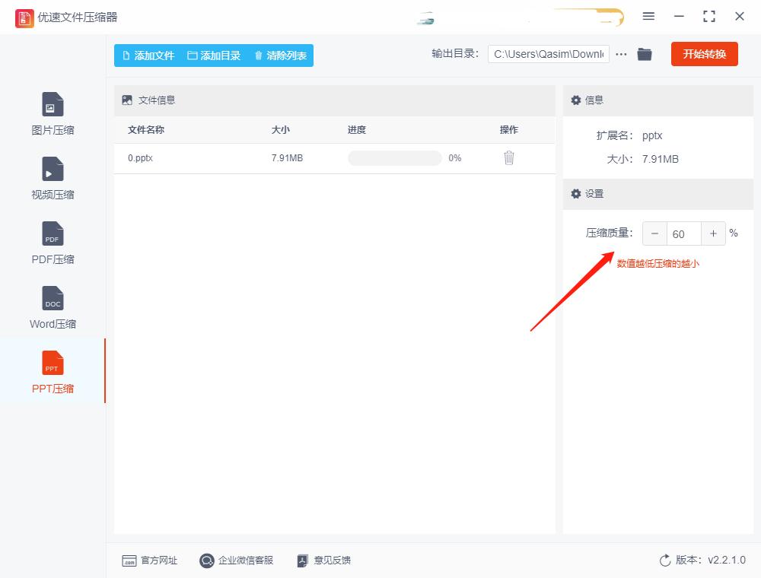Open 意见反馈 feedback link
The image size is (761, 578).
(x=326, y=561)
